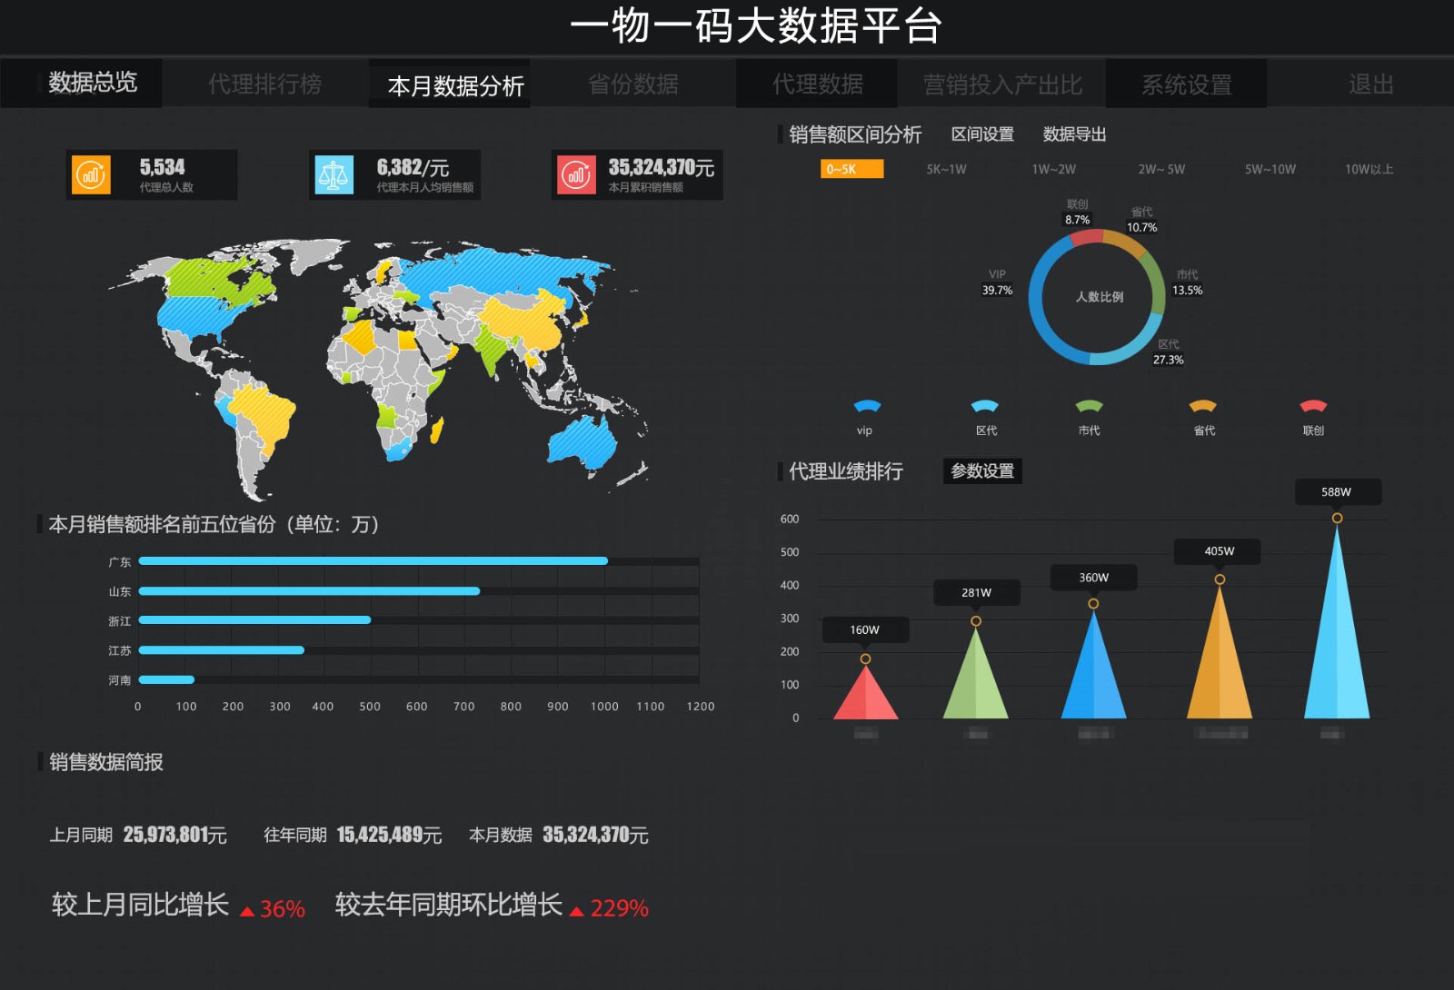Toggle the 联创 legend arc icon
1454x990 pixels.
pos(1313,407)
